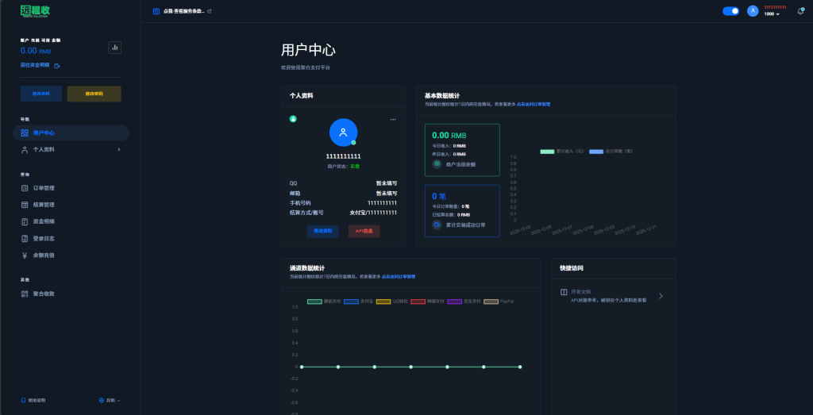This screenshot has width=813, height=415.
Task: Click the red API信息 button
Action: [364, 231]
